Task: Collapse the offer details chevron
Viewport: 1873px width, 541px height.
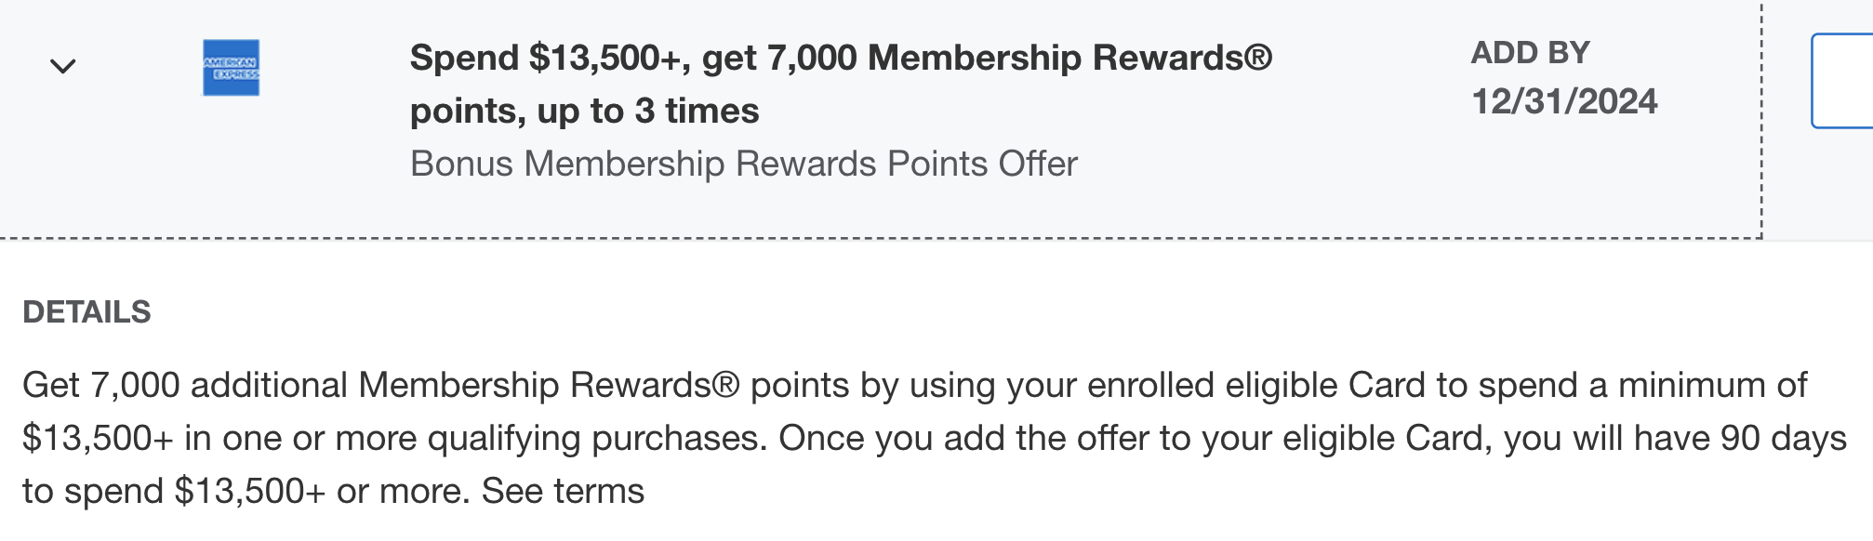Action: pos(62,67)
